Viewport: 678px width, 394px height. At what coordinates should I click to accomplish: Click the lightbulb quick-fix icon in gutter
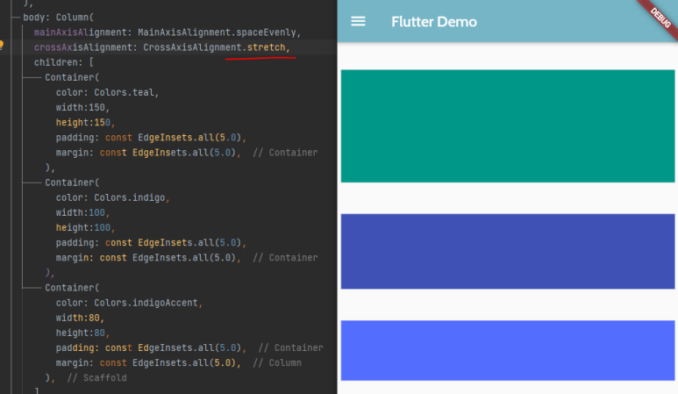1,45
